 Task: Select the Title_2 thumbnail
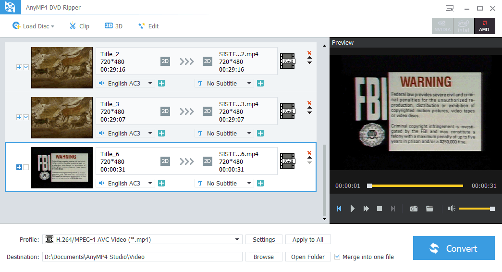click(62, 68)
